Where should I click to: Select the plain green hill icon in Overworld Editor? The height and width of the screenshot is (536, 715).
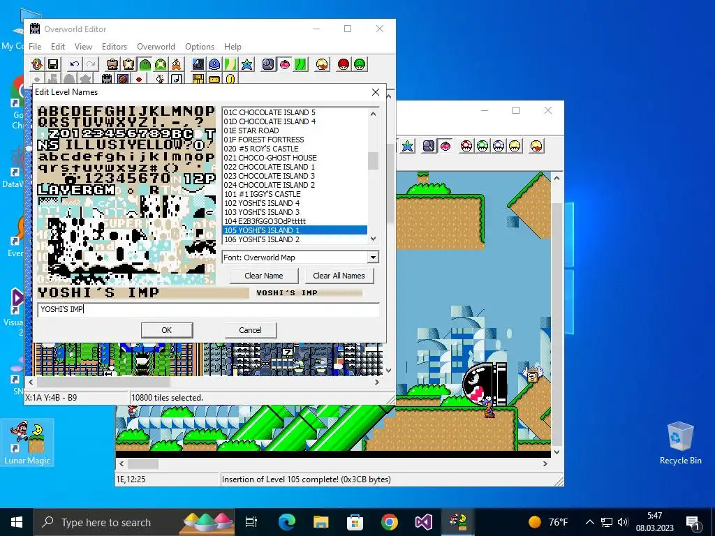pyautogui.click(x=145, y=64)
